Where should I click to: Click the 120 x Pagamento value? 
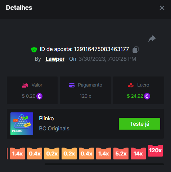[85, 96]
